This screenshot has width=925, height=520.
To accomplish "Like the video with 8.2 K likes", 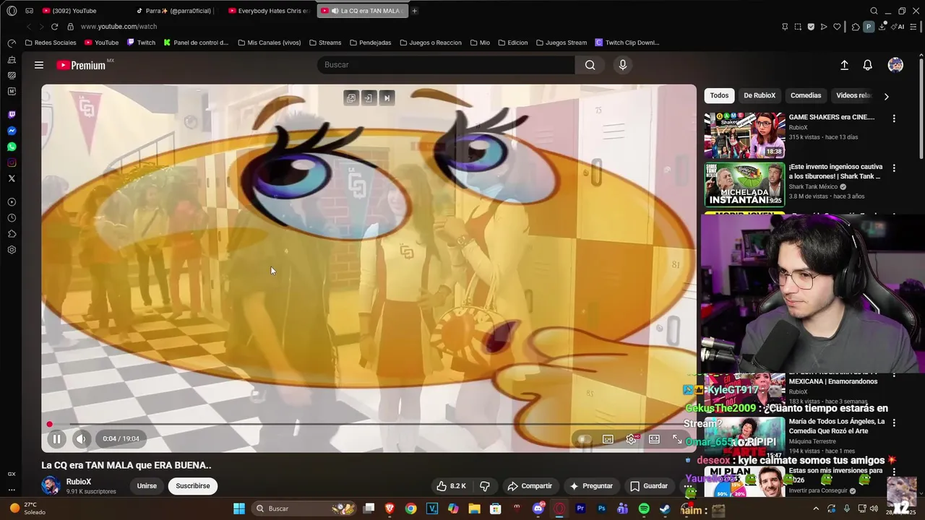I will click(452, 486).
